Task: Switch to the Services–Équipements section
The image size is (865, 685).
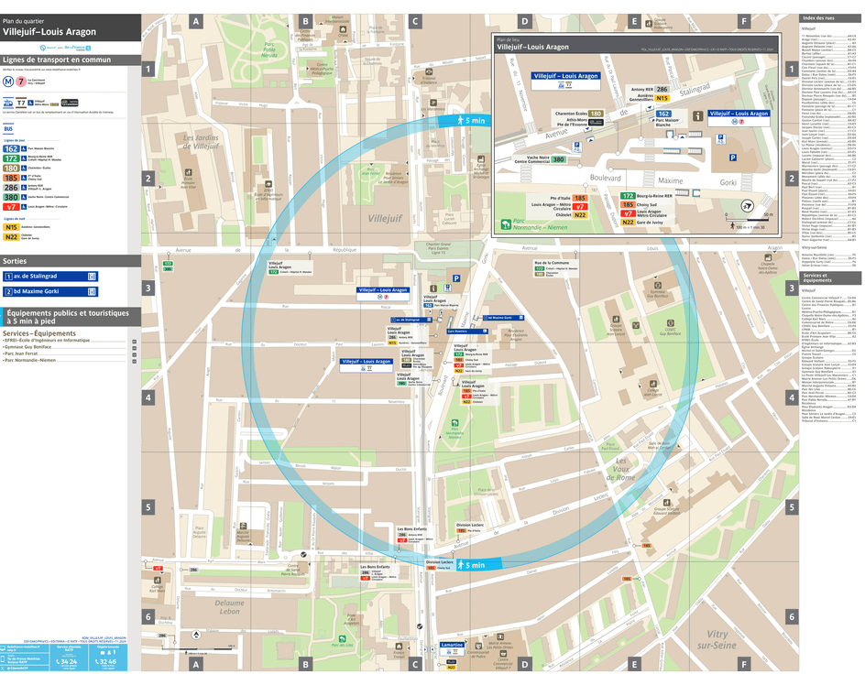Action: (x=38, y=333)
